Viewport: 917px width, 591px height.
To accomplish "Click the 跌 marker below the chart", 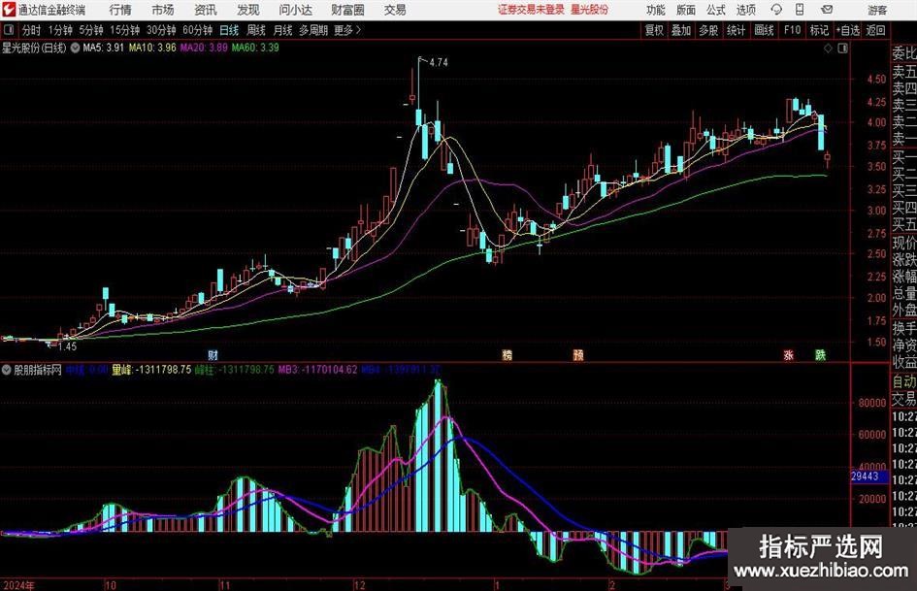I will [x=821, y=355].
